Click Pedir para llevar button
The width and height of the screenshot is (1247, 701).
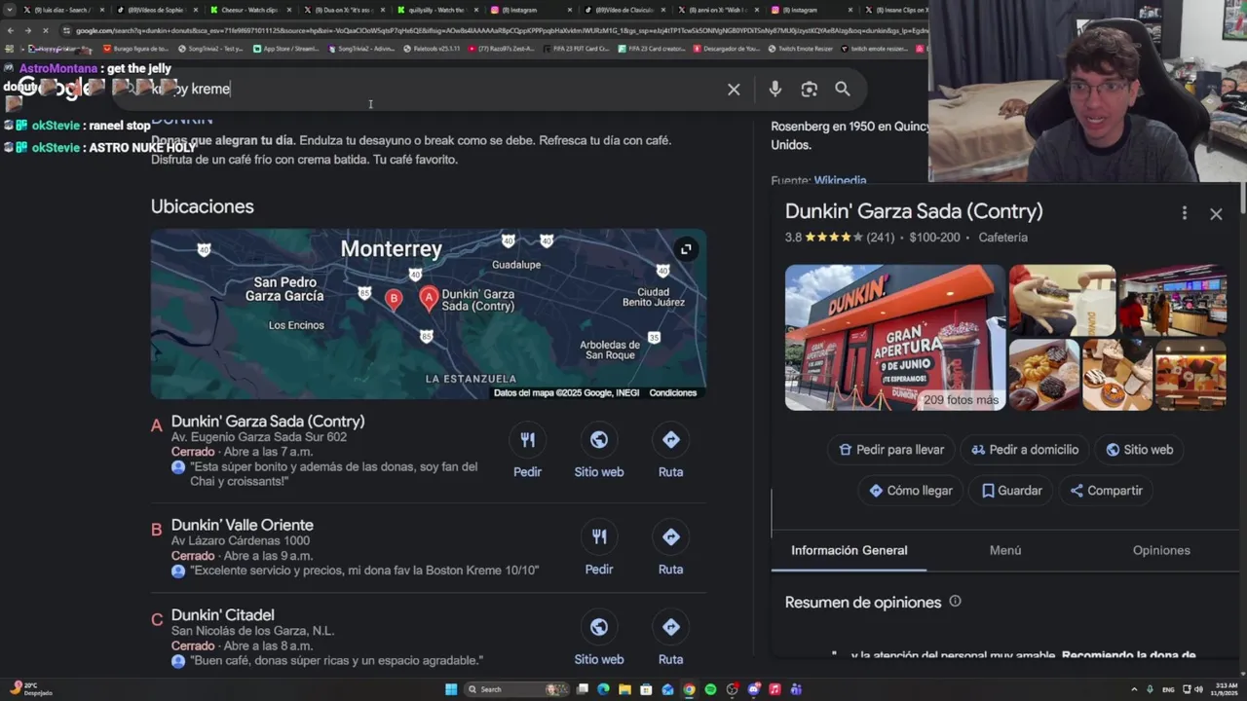click(x=891, y=450)
